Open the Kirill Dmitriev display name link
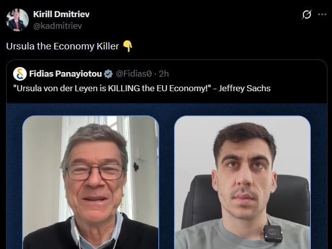Image resolution: width=332 pixels, height=249 pixels. [62, 14]
